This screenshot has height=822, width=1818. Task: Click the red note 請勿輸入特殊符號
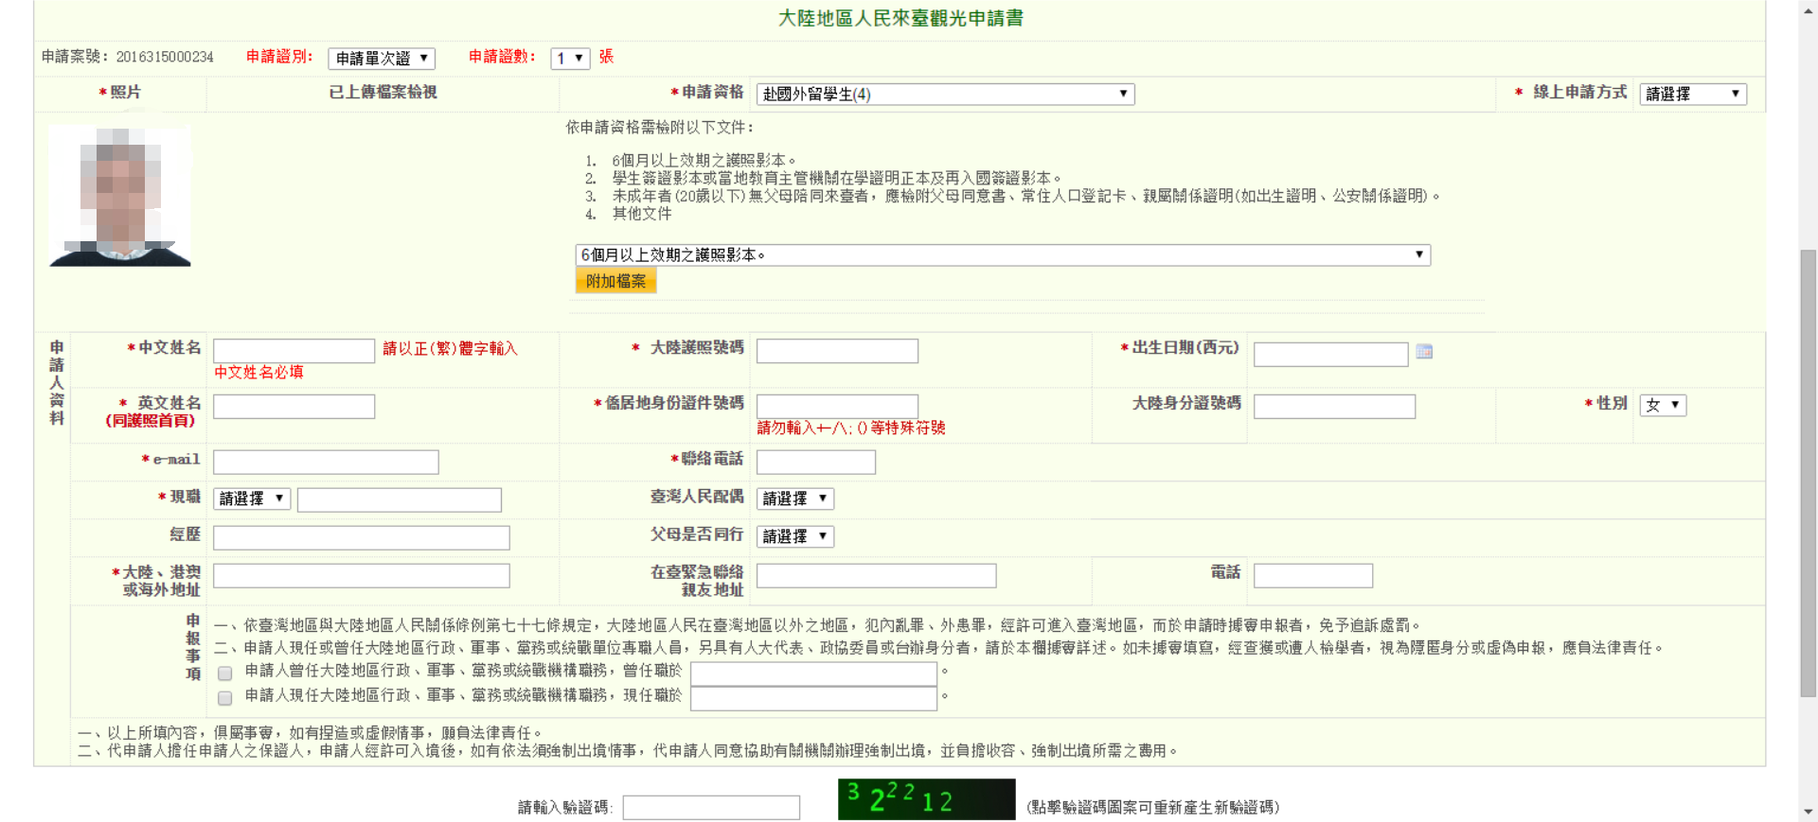coord(851,428)
